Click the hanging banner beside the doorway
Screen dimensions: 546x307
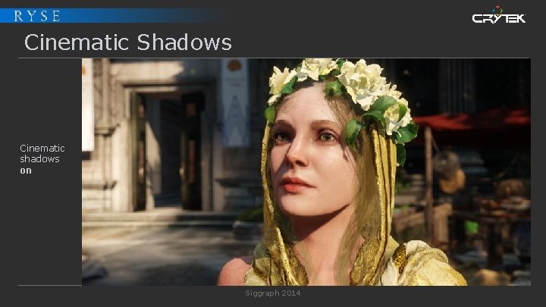point(235,102)
